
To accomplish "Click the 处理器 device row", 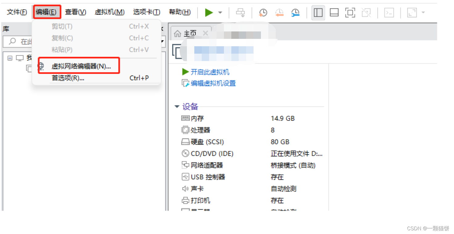I will (x=252, y=130).
